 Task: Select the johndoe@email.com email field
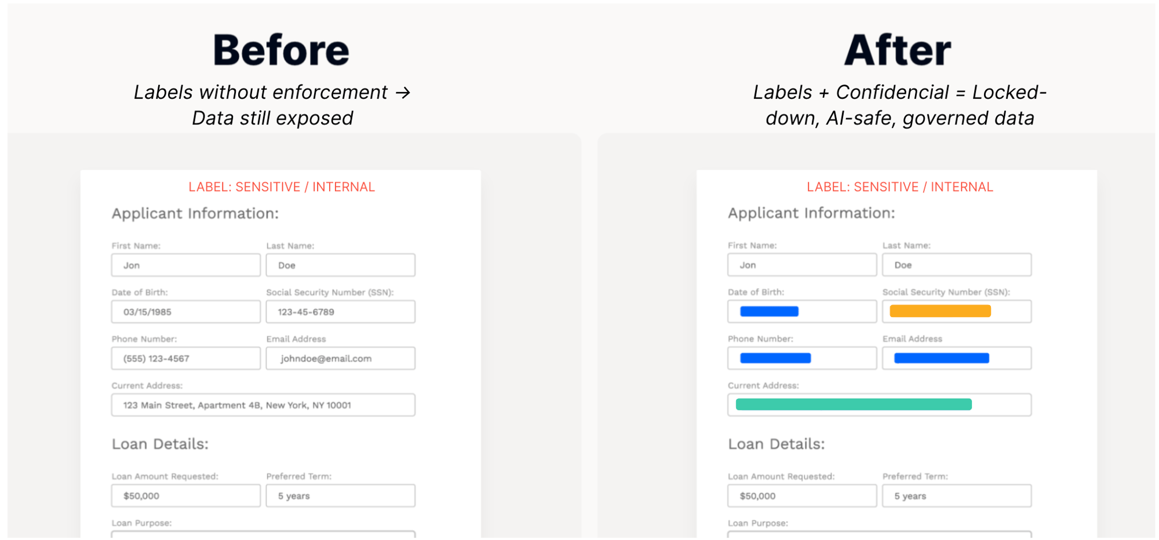[340, 358]
